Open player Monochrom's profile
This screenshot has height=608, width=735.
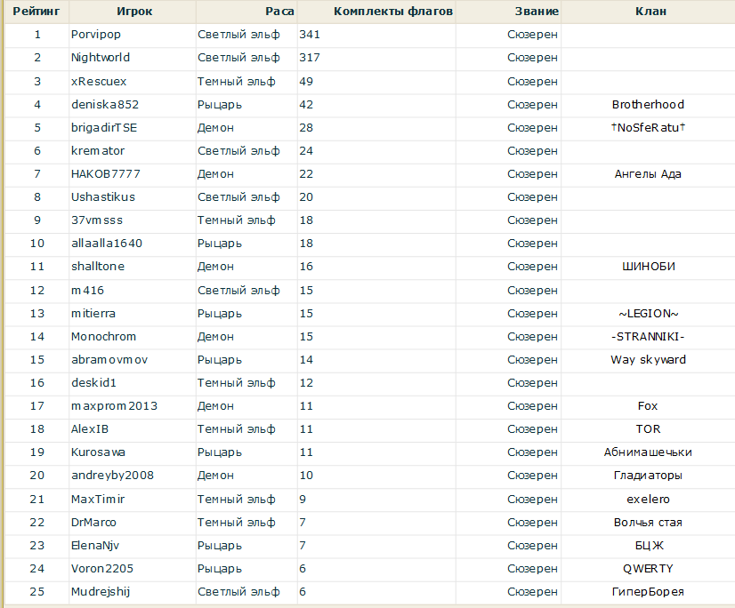click(x=103, y=336)
